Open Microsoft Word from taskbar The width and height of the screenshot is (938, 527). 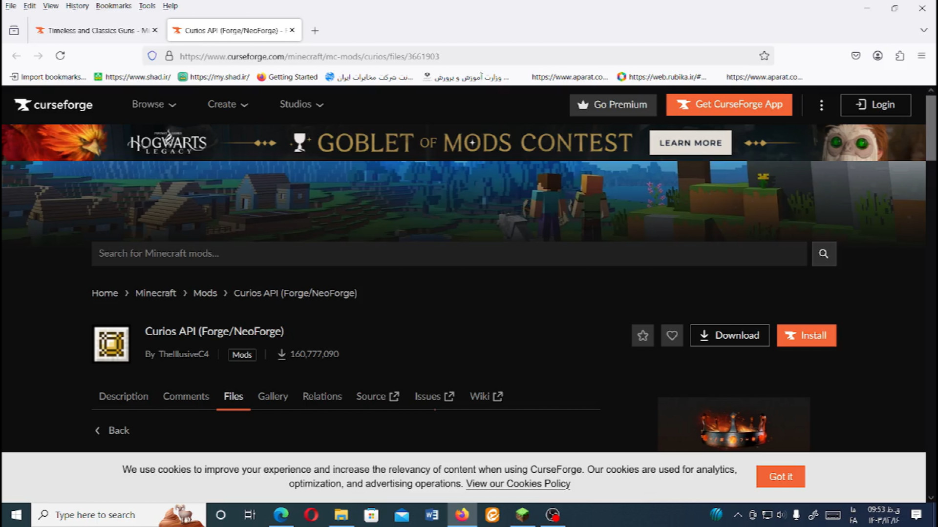pos(431,515)
